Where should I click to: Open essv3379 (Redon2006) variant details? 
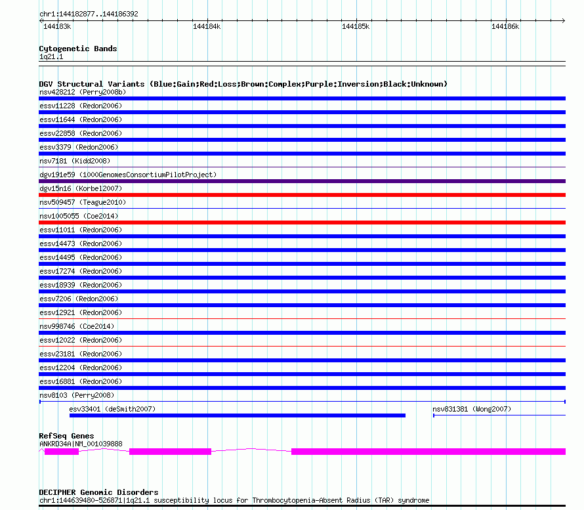pyautogui.click(x=79, y=147)
